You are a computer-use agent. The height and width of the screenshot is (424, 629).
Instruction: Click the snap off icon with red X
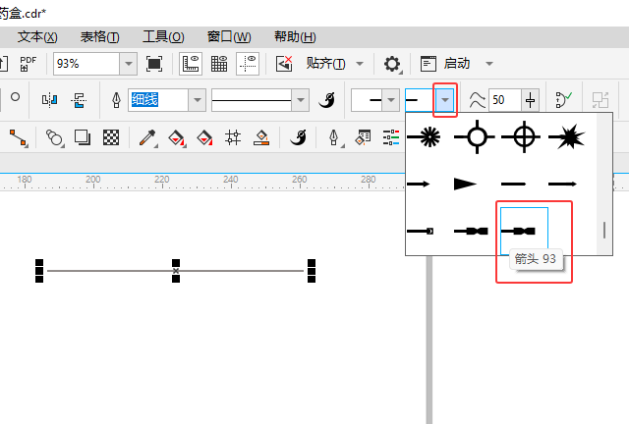pyautogui.click(x=284, y=64)
